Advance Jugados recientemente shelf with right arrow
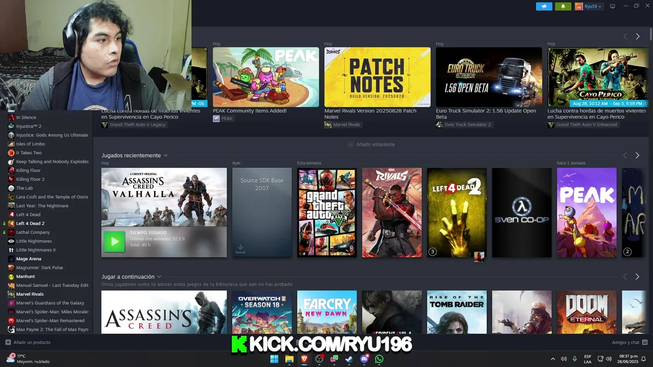 637,155
